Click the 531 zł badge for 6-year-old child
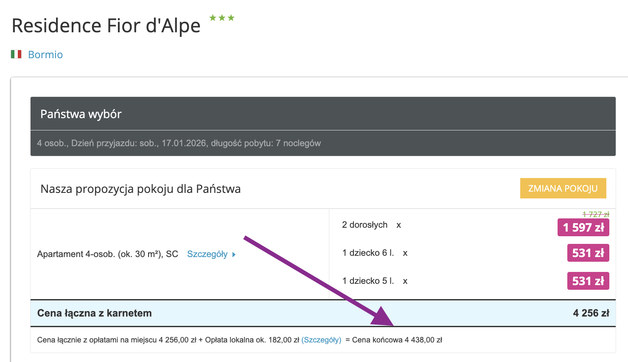 [x=588, y=253]
